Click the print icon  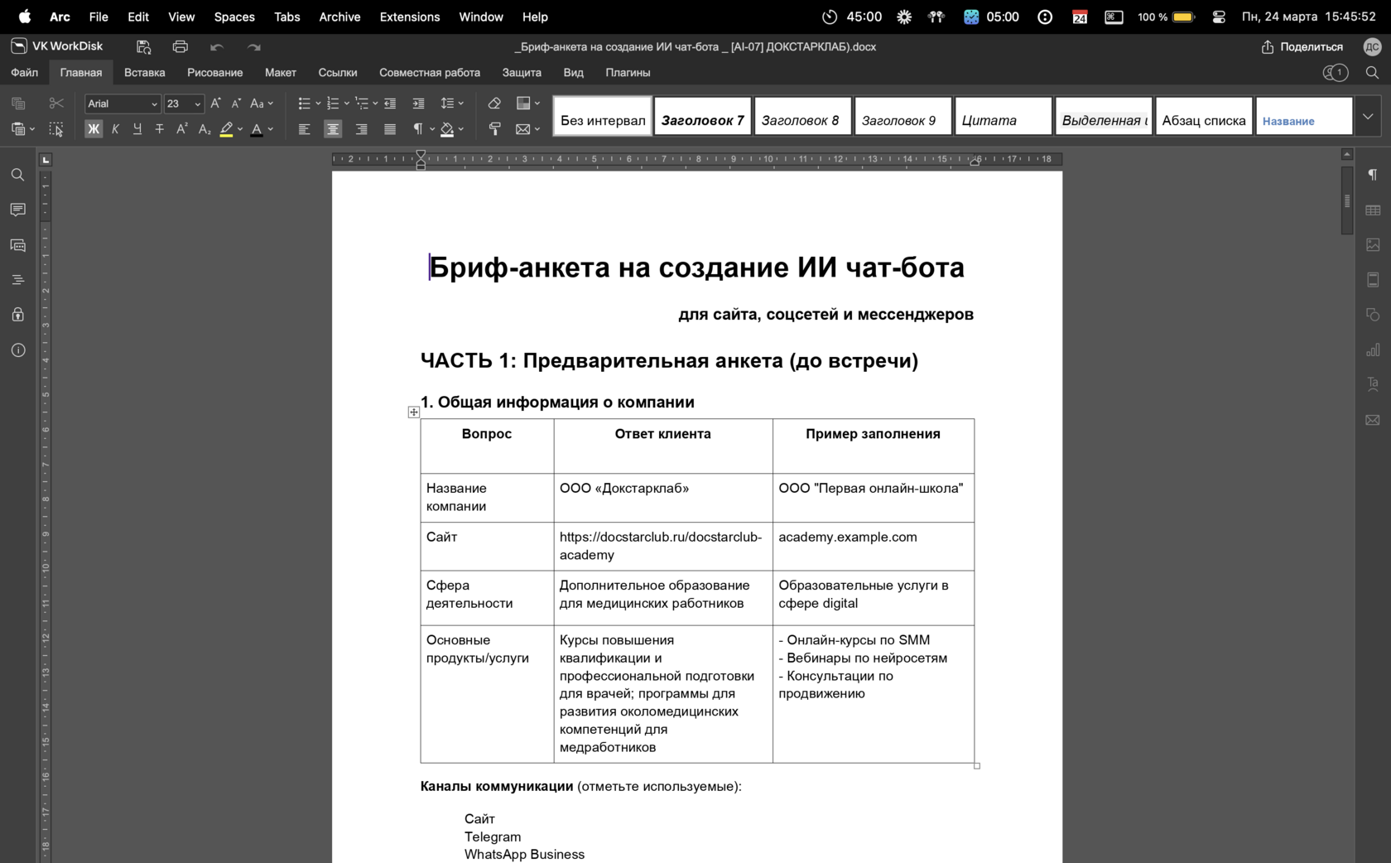click(x=180, y=47)
